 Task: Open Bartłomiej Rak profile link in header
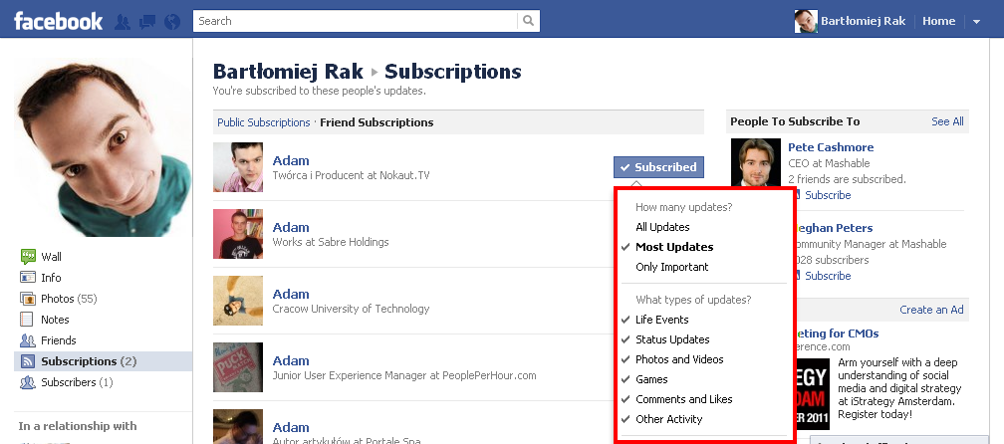tap(864, 21)
